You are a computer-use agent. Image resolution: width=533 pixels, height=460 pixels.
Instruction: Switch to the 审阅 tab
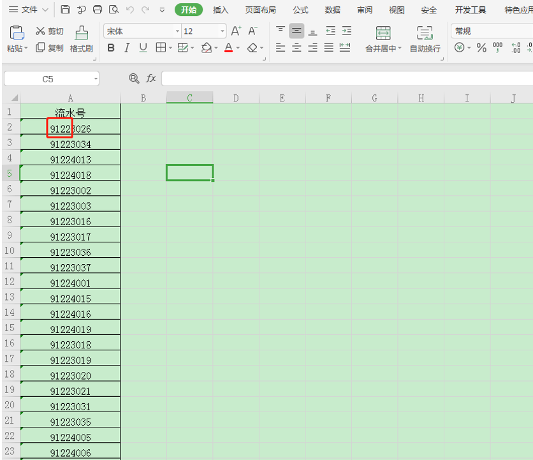coord(365,10)
